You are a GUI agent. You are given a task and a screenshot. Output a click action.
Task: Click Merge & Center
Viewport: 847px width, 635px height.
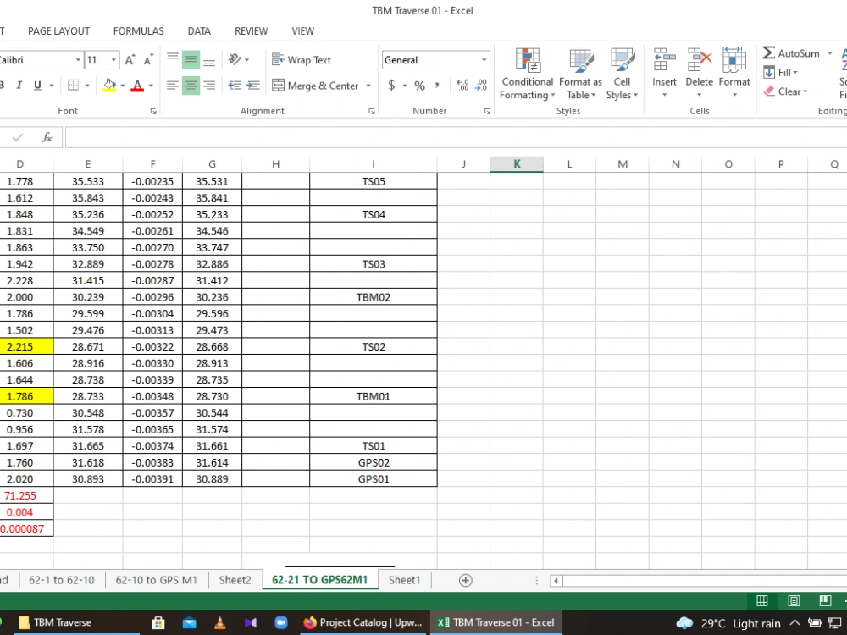(315, 86)
